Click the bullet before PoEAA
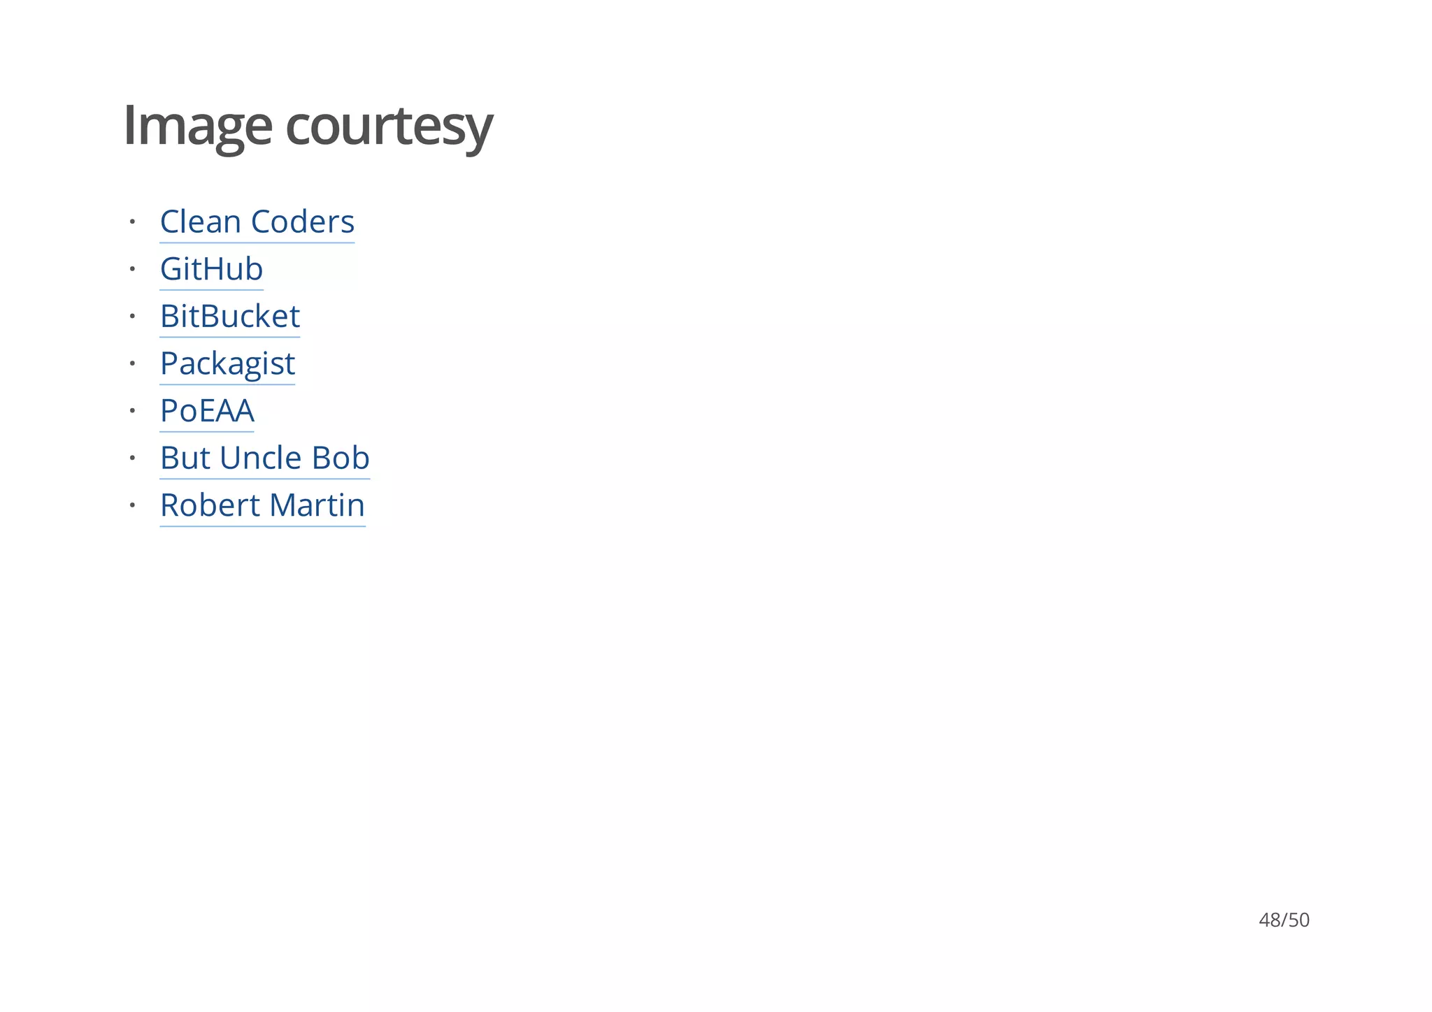The width and height of the screenshot is (1432, 1012). point(131,411)
